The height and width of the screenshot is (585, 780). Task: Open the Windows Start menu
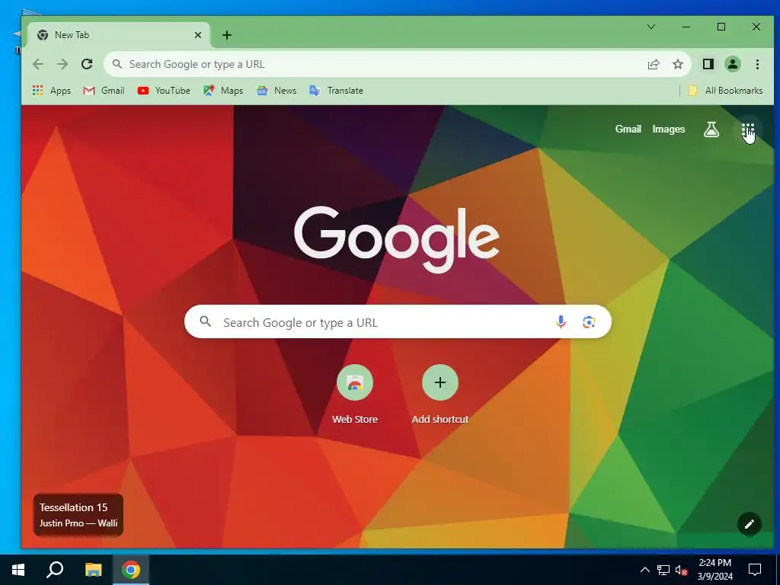coord(18,570)
